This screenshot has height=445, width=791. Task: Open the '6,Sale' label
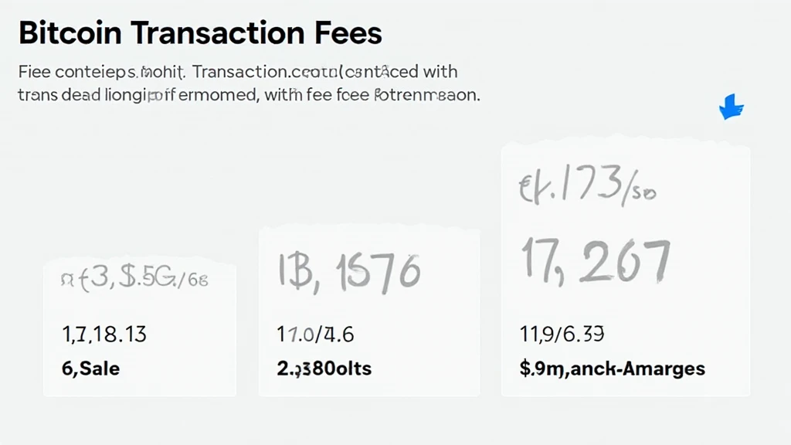[x=90, y=369]
